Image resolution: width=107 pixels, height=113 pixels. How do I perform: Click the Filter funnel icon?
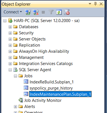coord(51,12)
